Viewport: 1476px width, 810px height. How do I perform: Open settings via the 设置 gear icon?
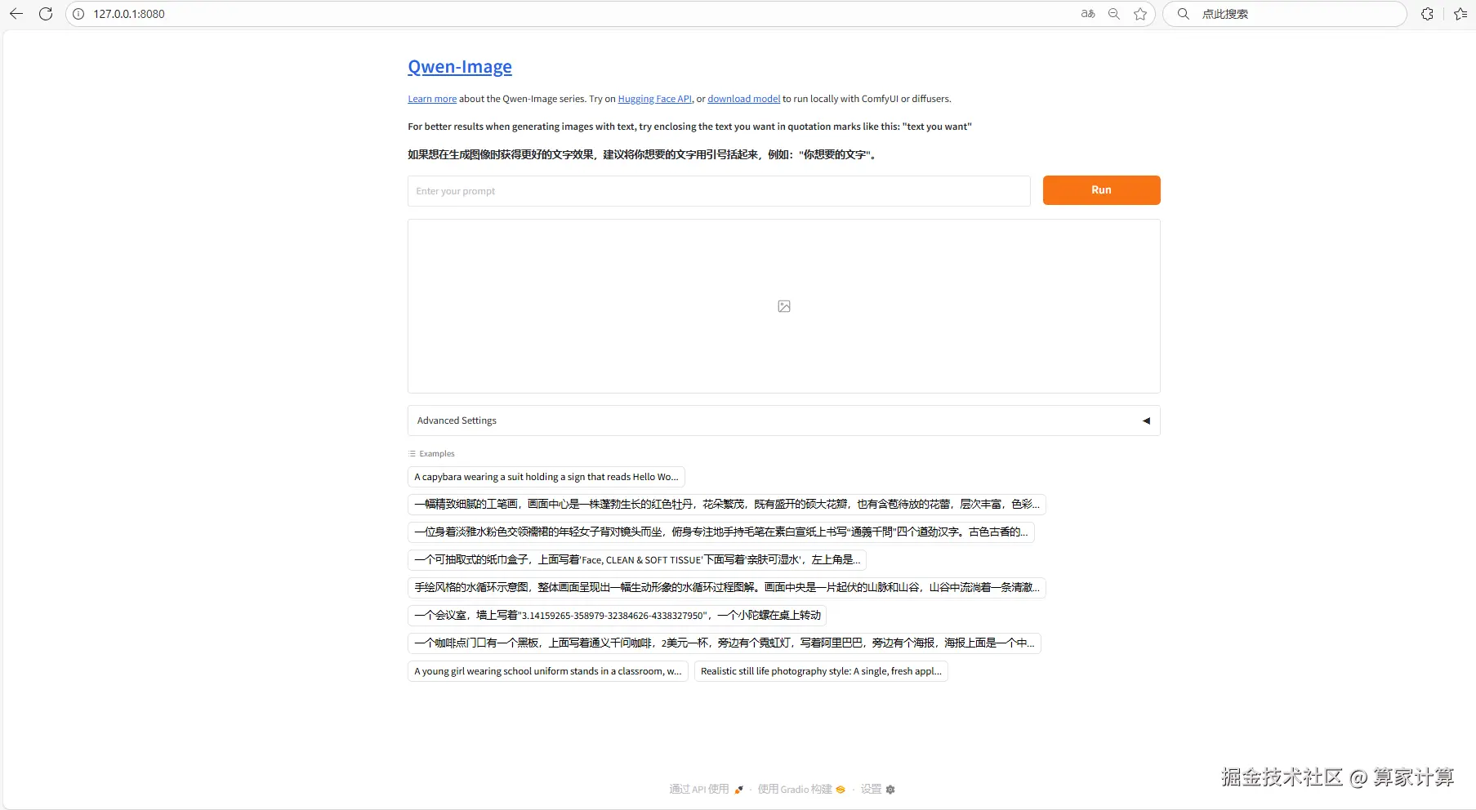(x=890, y=790)
